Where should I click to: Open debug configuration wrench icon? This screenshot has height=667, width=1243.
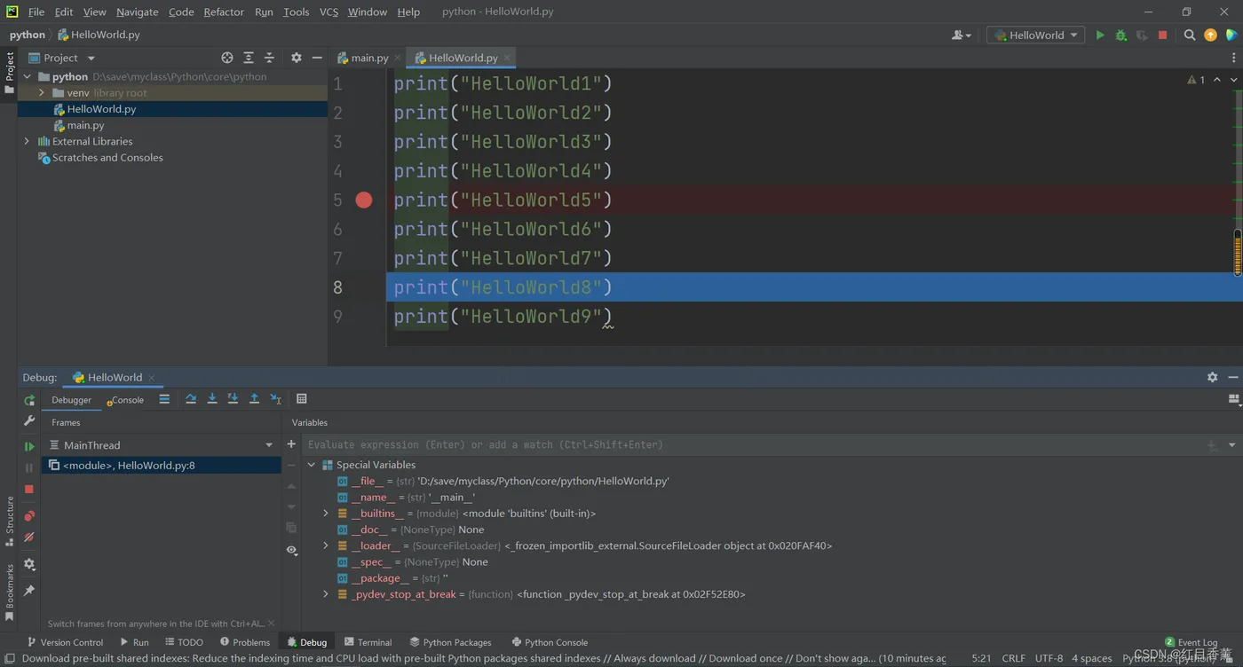[29, 420]
